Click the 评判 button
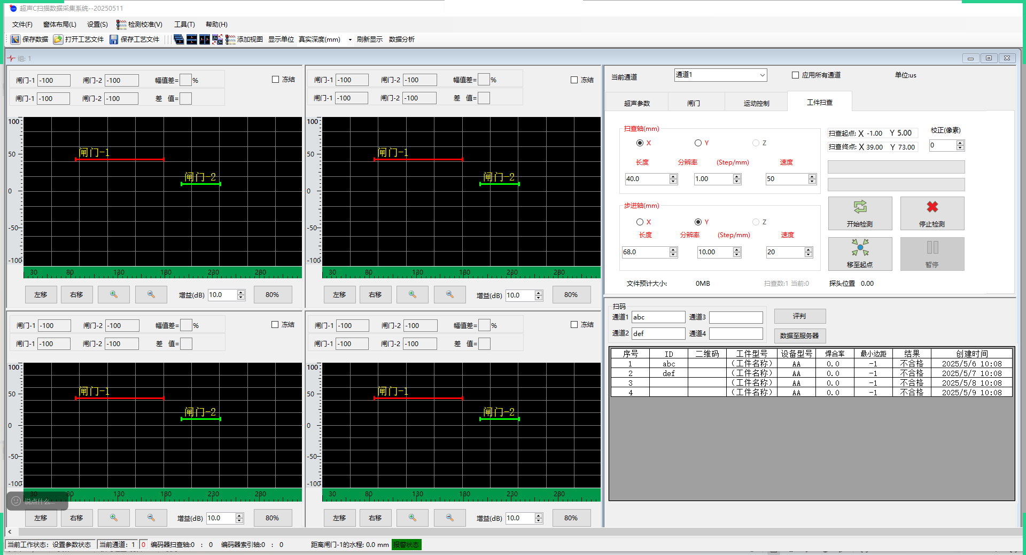 click(x=799, y=316)
